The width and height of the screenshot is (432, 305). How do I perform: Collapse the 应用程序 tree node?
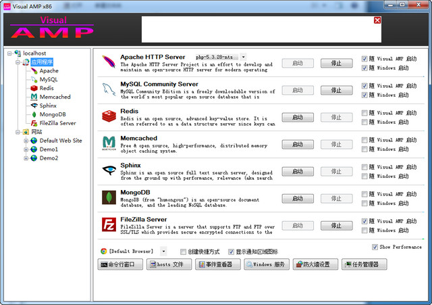click(18, 62)
